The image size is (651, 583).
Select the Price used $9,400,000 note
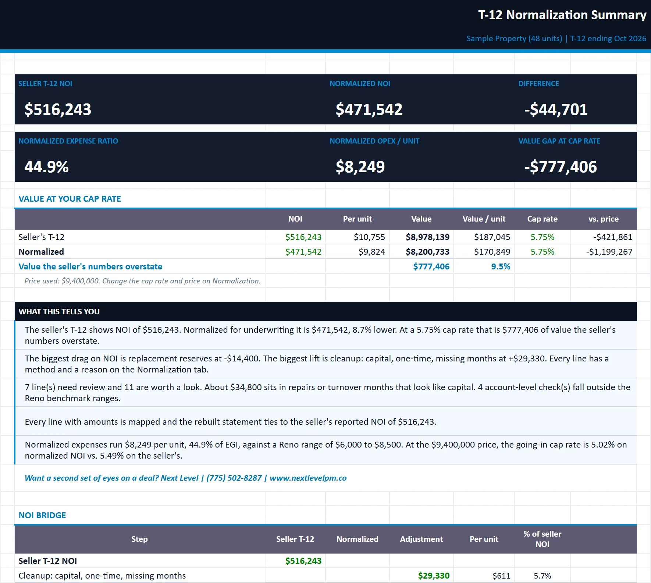click(x=142, y=281)
